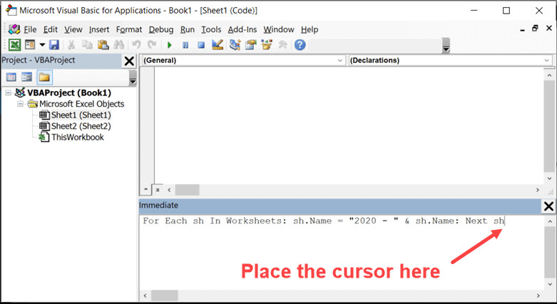The image size is (557, 304).
Task: Select ThisWorkbook in the project tree
Action: (x=76, y=137)
